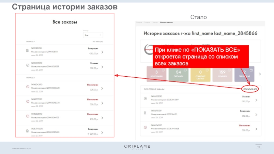The image size is (274, 154).
Task: Click the 'ПОСЛЕДНИЕ ЗАКАЗЫ' section label
Action: coord(154,89)
